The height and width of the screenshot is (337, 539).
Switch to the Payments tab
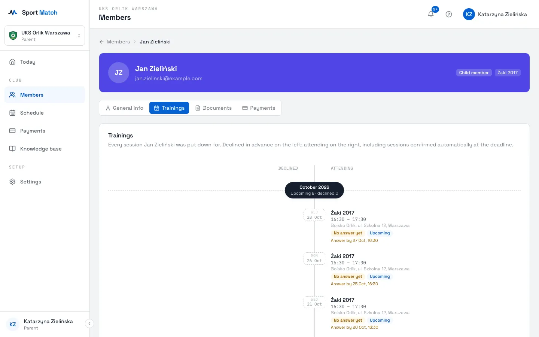259,108
